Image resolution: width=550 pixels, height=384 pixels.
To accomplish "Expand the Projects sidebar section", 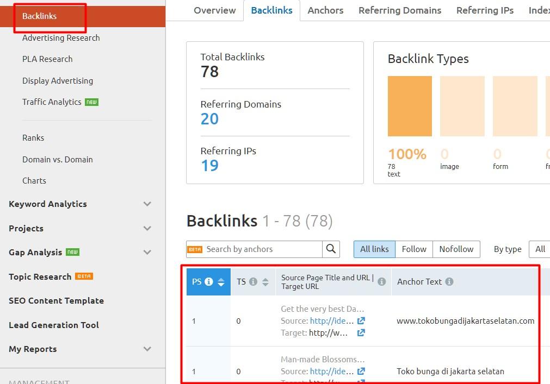I will pyautogui.click(x=147, y=229).
